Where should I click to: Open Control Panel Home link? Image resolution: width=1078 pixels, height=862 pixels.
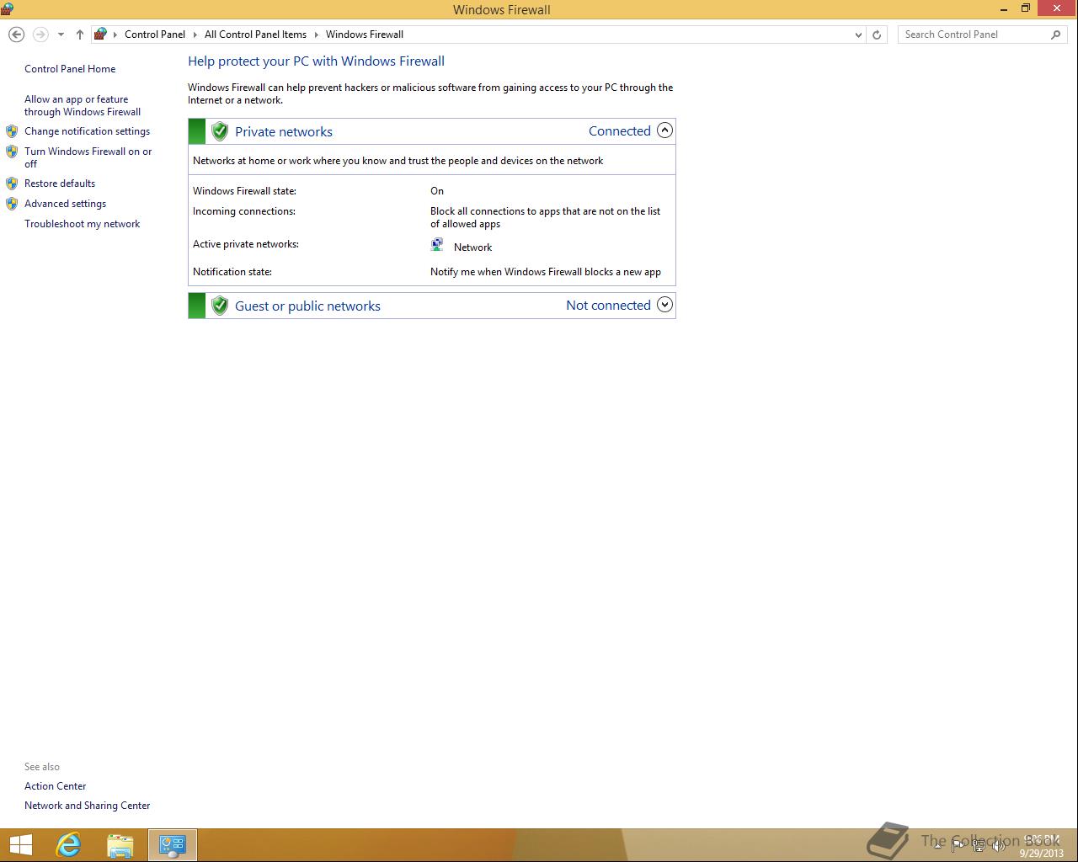tap(70, 69)
